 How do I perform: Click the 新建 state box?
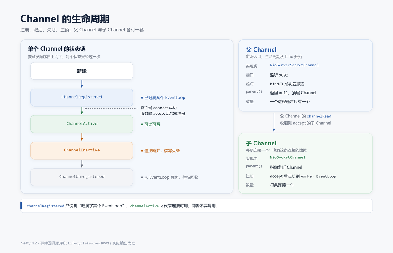click(82, 71)
